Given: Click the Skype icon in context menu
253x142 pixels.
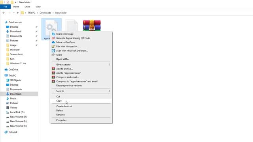Looking at the screenshot, I should 53,34.
